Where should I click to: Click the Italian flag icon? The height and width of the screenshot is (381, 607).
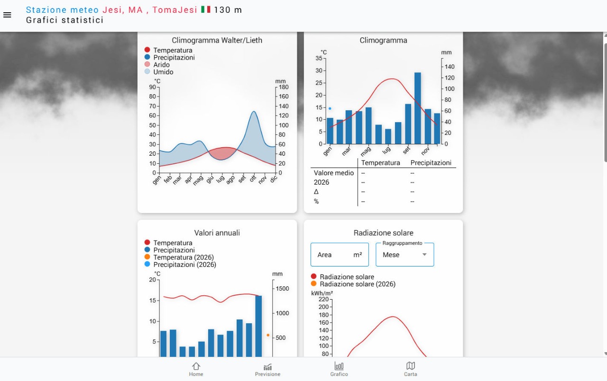click(206, 9)
